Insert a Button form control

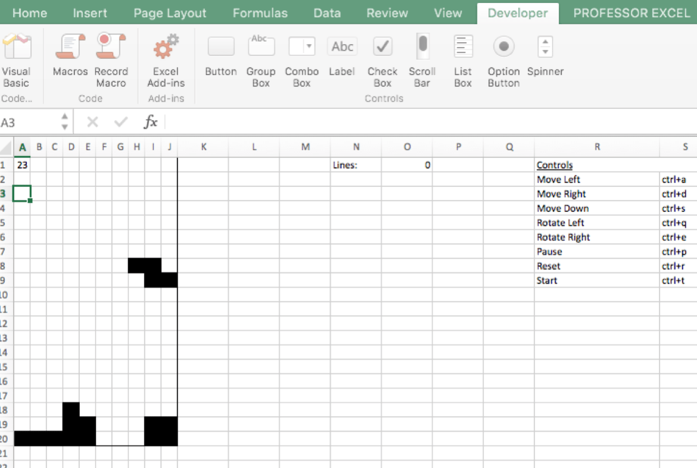(221, 57)
